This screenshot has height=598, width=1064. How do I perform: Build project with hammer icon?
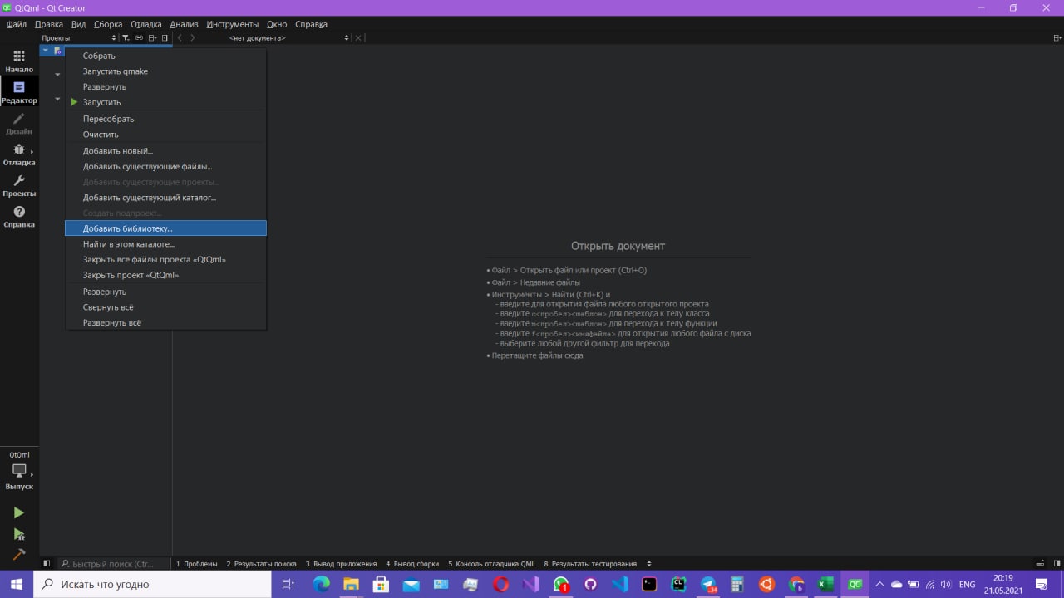[x=18, y=554]
